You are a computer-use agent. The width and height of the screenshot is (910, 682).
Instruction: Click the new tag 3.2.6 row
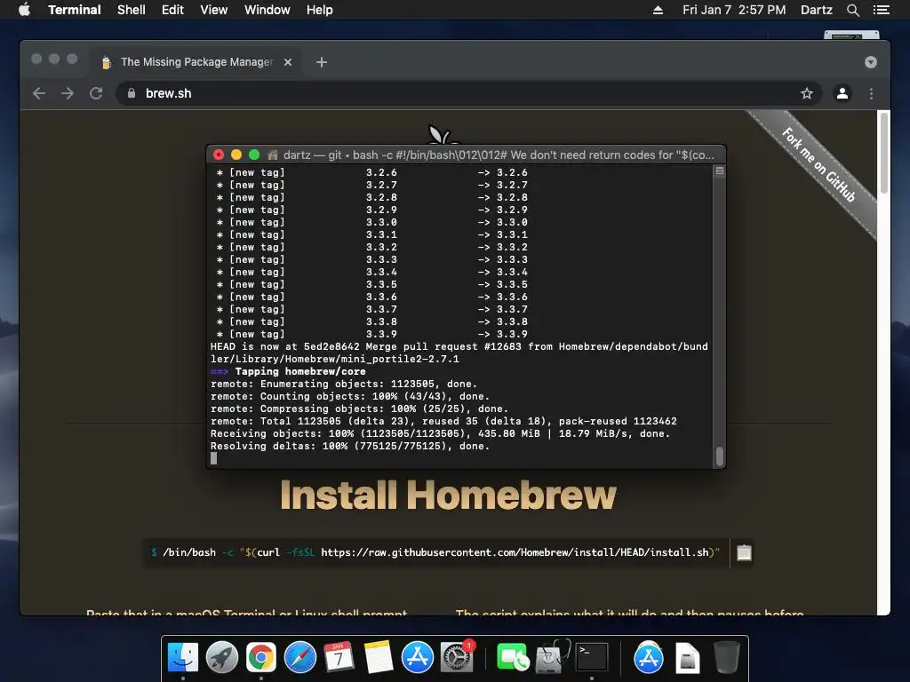pos(372,173)
